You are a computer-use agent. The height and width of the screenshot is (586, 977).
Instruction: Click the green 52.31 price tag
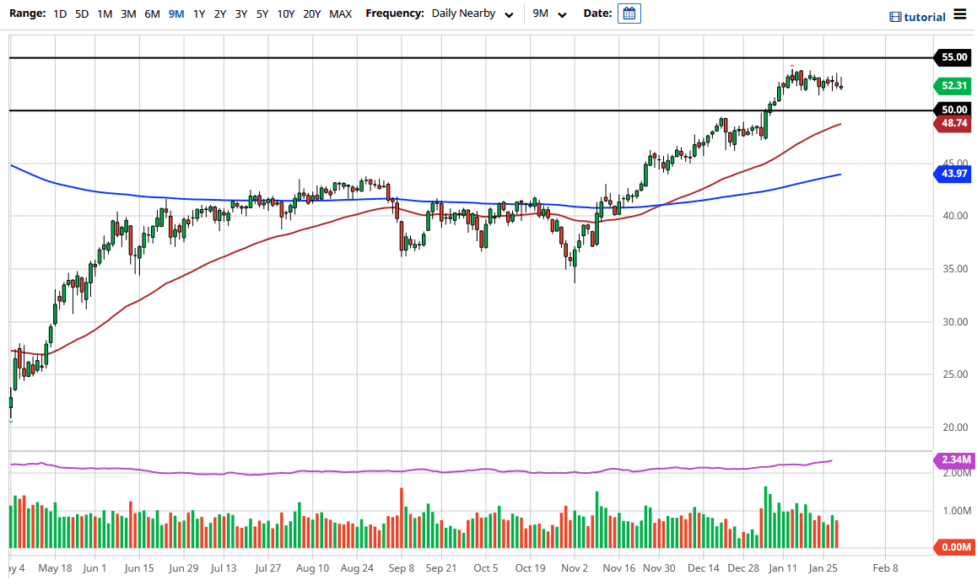[952, 86]
